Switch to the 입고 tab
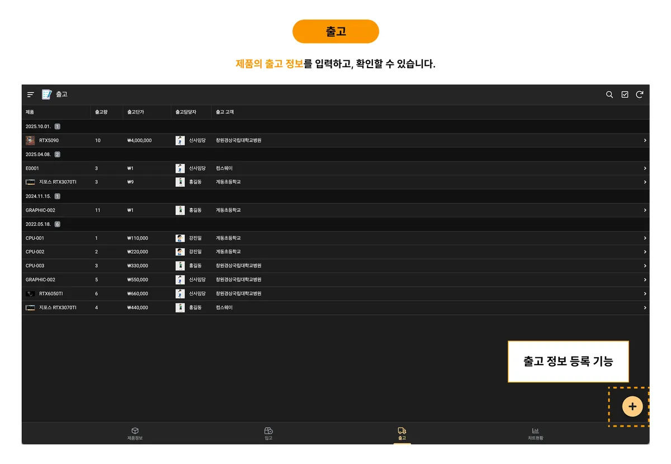Viewport: 671px width, 464px height. pos(268,434)
